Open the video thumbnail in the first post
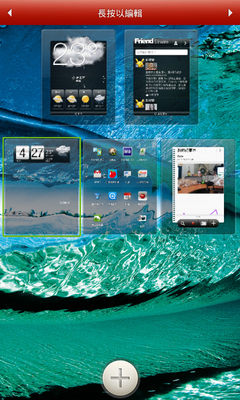 tap(151, 66)
